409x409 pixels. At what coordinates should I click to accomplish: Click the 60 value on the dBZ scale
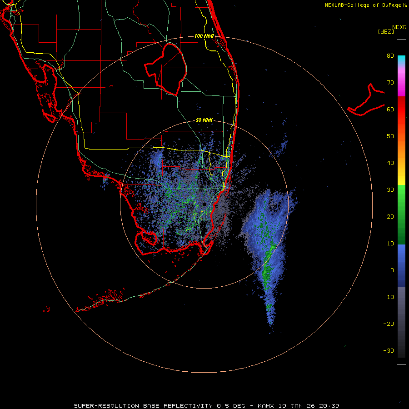(x=390, y=109)
